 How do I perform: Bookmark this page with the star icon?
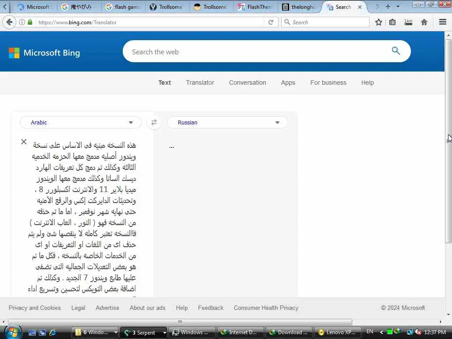pyautogui.click(x=378, y=22)
